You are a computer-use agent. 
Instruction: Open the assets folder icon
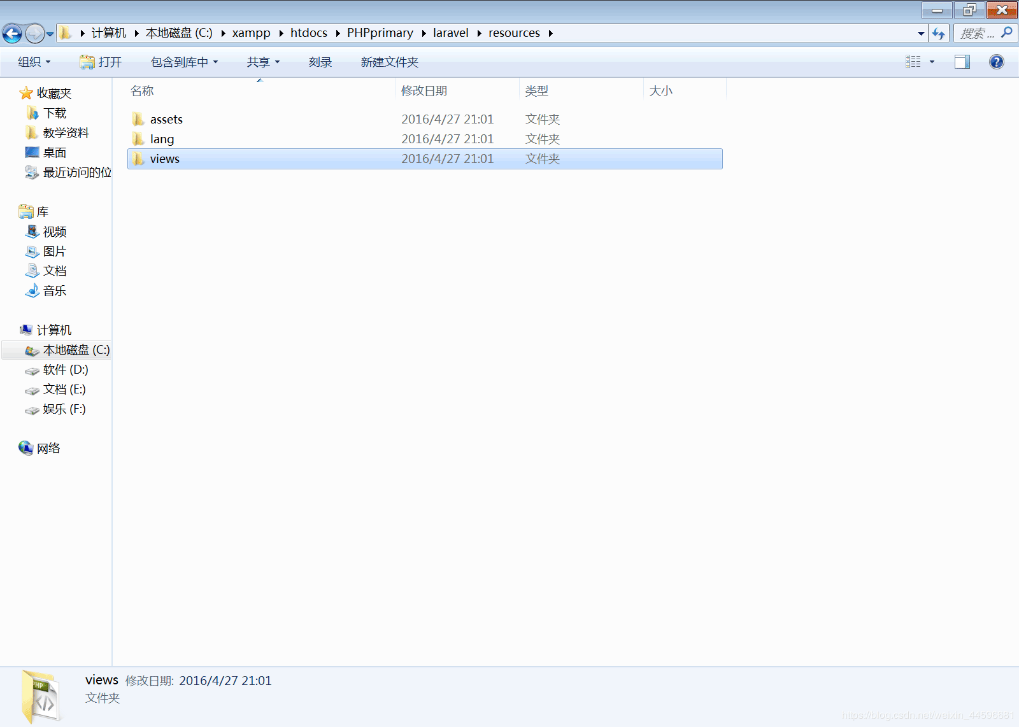tap(138, 119)
